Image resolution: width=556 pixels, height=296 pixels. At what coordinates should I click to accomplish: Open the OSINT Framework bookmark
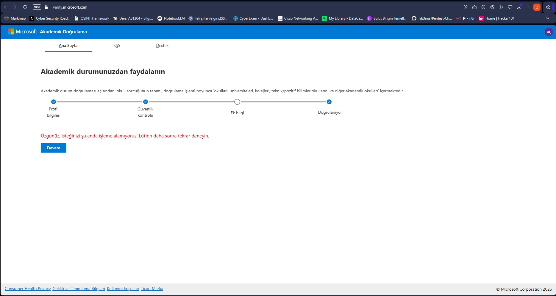pyautogui.click(x=92, y=18)
